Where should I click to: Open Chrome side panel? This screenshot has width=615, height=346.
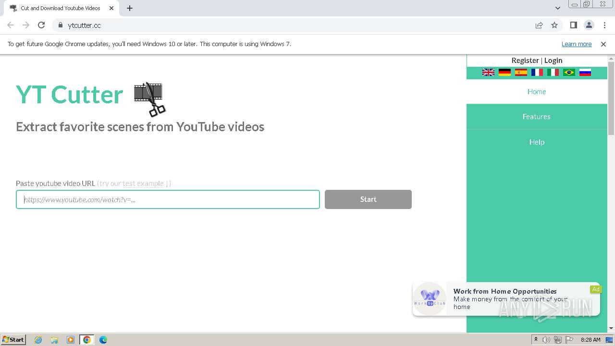tap(573, 25)
